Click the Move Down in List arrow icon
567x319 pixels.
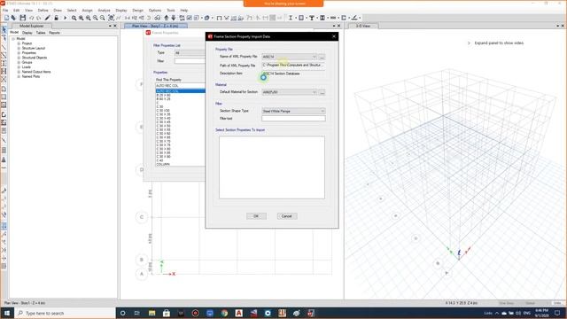tap(174, 18)
